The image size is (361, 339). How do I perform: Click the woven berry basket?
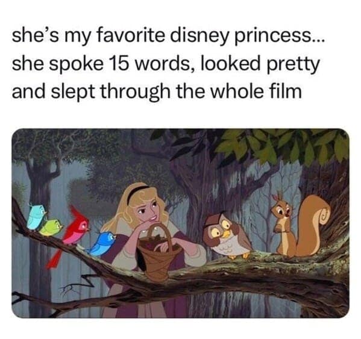coord(159,252)
